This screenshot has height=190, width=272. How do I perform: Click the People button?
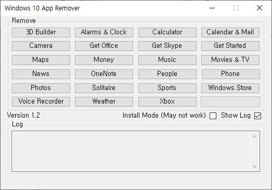[x=167, y=74]
